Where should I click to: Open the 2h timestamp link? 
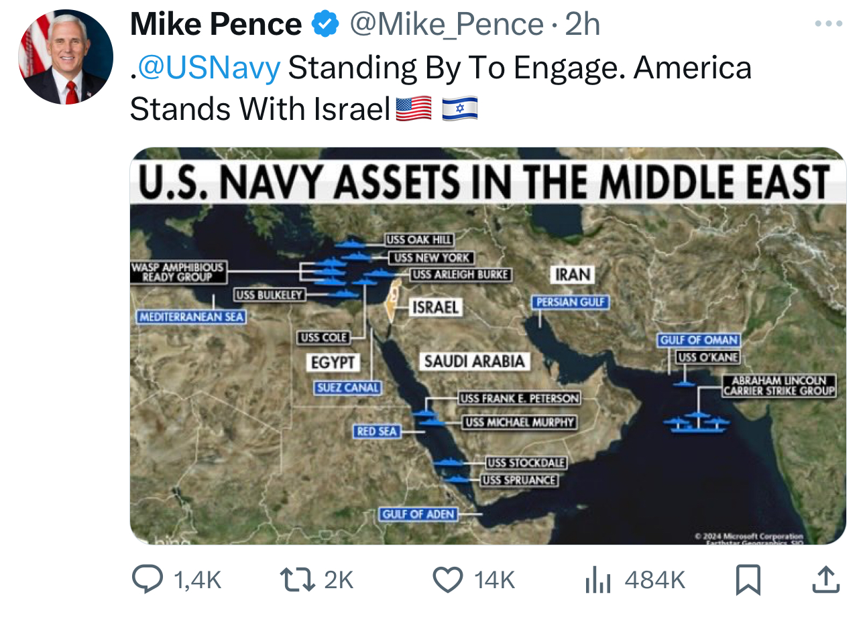click(x=583, y=25)
